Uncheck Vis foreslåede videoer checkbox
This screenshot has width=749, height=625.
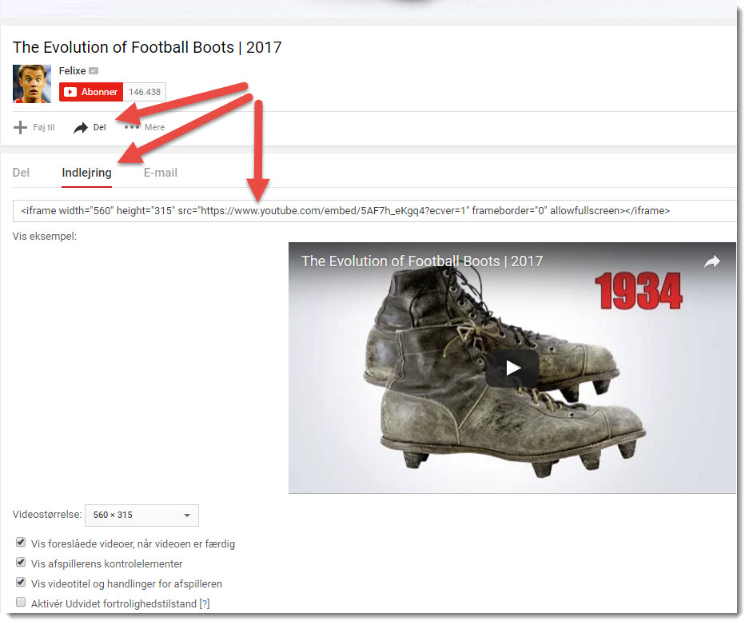click(x=21, y=542)
